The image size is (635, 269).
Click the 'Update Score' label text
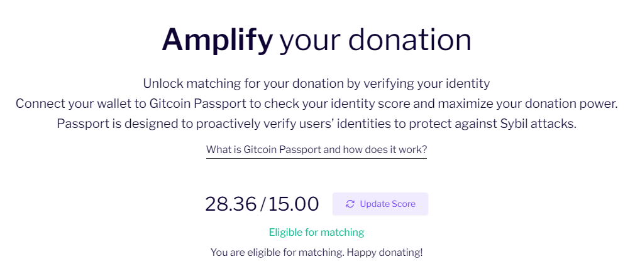coord(387,204)
